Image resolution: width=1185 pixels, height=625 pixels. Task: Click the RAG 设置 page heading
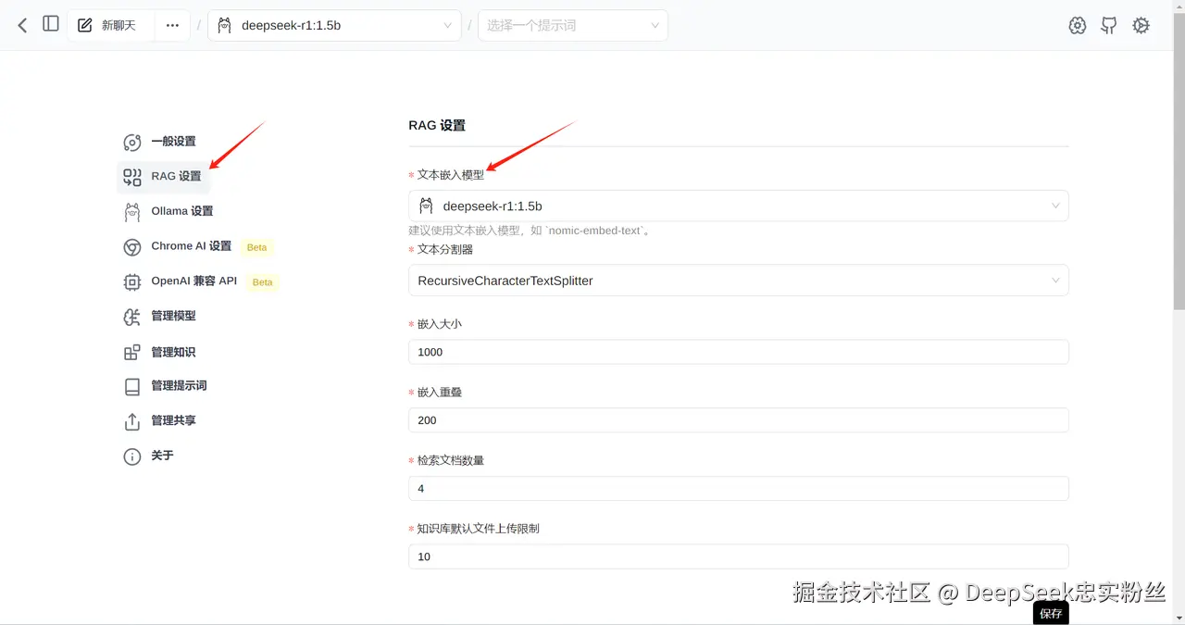pyautogui.click(x=437, y=125)
